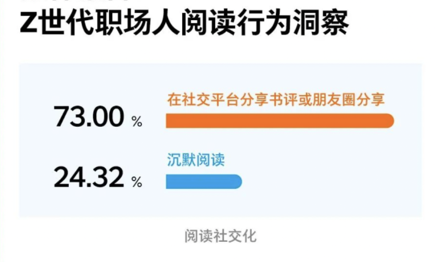Click the percent sign beside 24.32

pos(136,182)
